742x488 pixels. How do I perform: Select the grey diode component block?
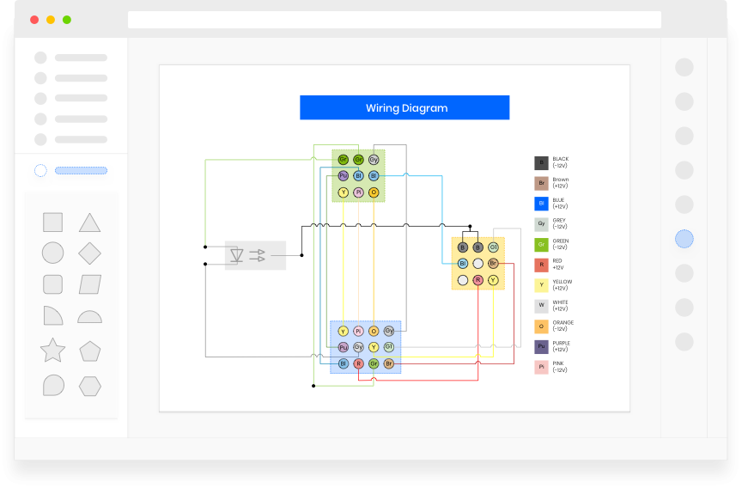click(255, 255)
